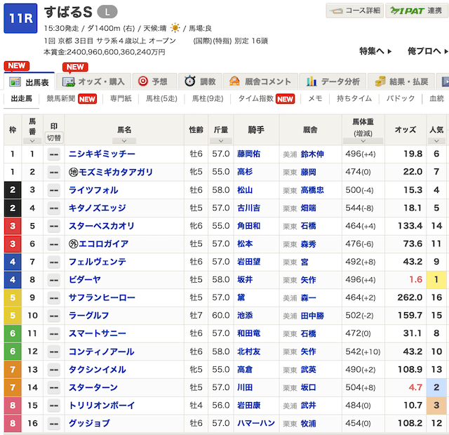The width and height of the screenshot is (449, 435).
Task: Click the sunny weather icon
Action: 173,27
